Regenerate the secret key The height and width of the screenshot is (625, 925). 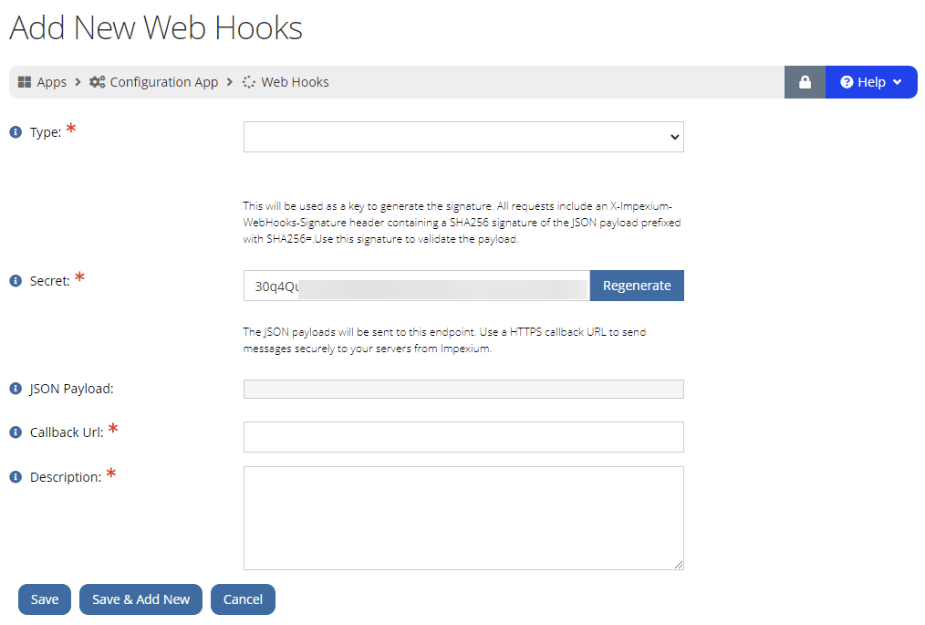coord(637,286)
